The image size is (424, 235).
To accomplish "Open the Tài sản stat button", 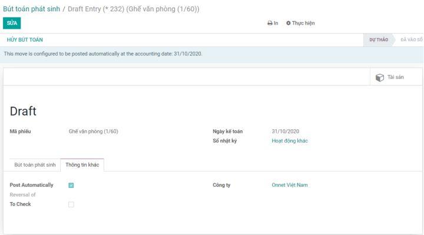I will coord(390,78).
